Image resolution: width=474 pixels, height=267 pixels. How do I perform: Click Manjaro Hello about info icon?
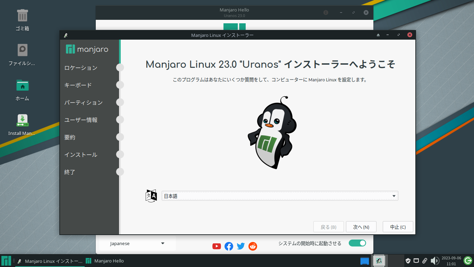click(326, 13)
